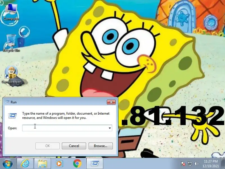Image resolution: width=225 pixels, height=169 pixels.
Task: Cancel the Run dialog
Action: pos(74,146)
